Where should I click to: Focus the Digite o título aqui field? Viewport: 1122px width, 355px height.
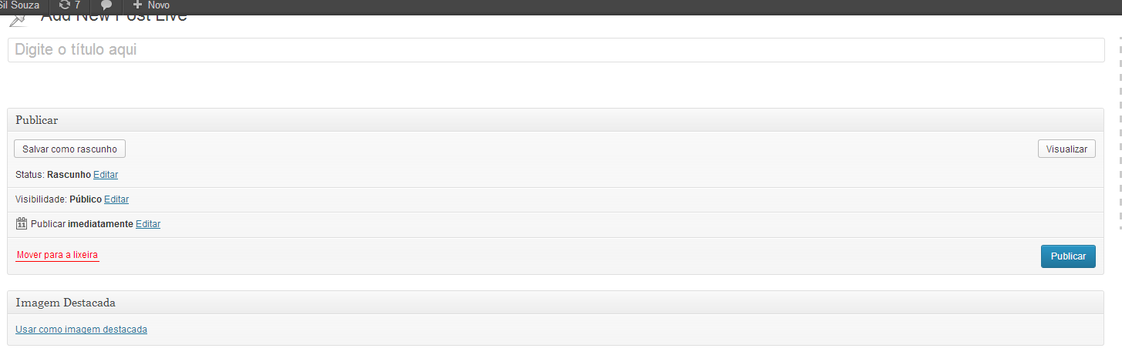coord(556,50)
